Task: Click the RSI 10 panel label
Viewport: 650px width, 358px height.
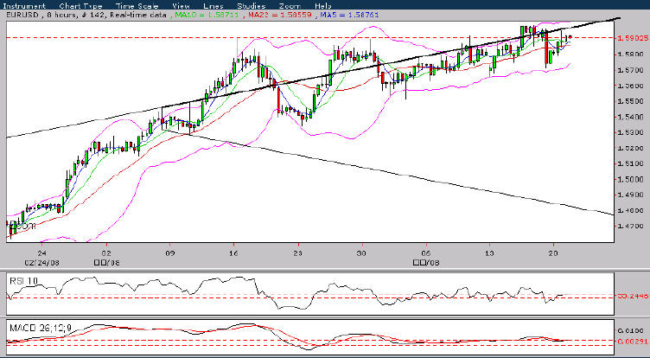Action: 23,281
